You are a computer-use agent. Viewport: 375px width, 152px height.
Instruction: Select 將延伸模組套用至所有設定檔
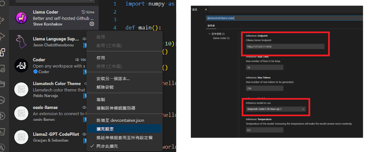pos(125,138)
